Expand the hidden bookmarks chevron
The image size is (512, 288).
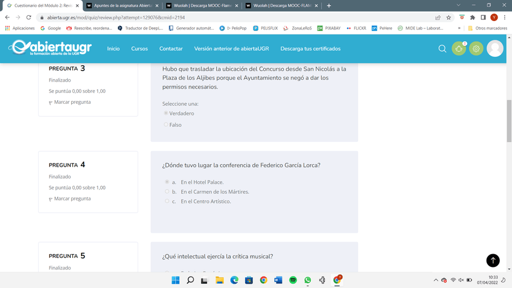pyautogui.click(x=459, y=28)
